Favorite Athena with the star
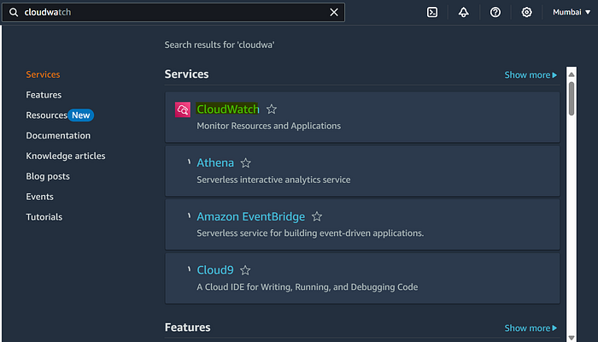The width and height of the screenshot is (598, 342). (246, 163)
